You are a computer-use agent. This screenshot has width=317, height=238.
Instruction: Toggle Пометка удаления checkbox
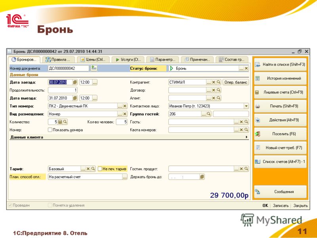click(x=50, y=205)
